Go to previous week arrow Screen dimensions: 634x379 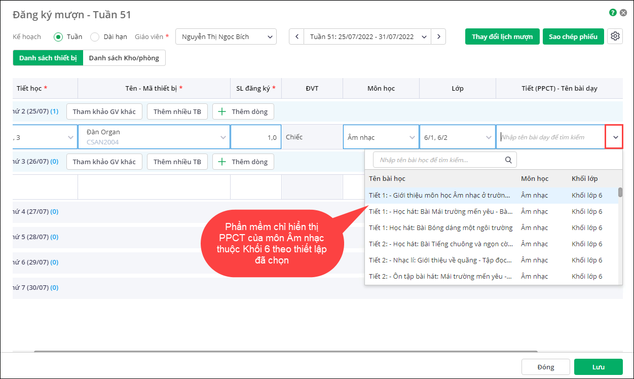(x=296, y=36)
